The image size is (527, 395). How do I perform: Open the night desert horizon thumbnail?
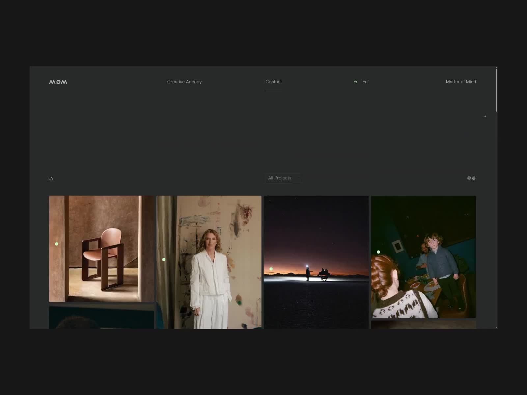316,262
